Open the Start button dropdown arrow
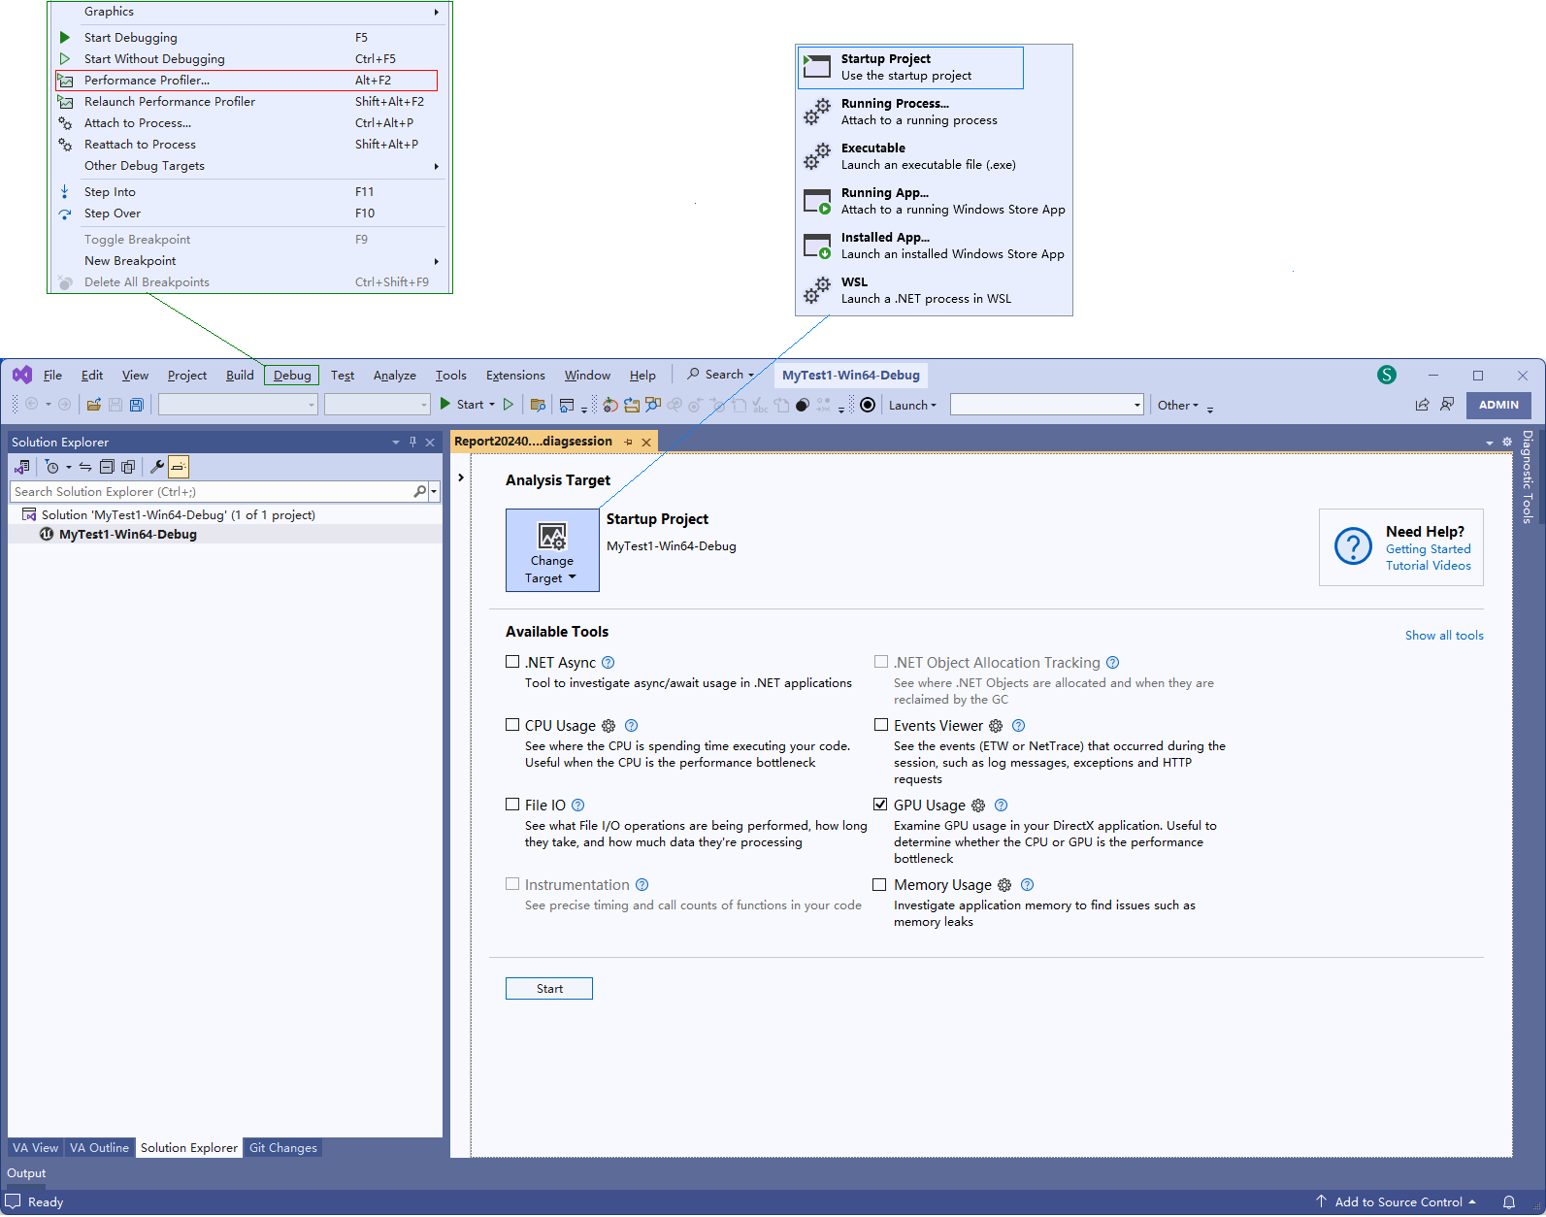The width and height of the screenshot is (1546, 1217). (492, 405)
